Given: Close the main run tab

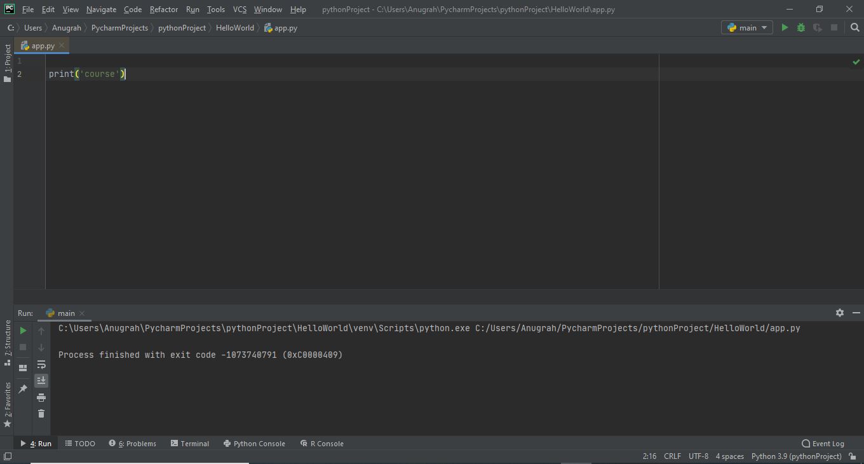Looking at the screenshot, I should [82, 313].
